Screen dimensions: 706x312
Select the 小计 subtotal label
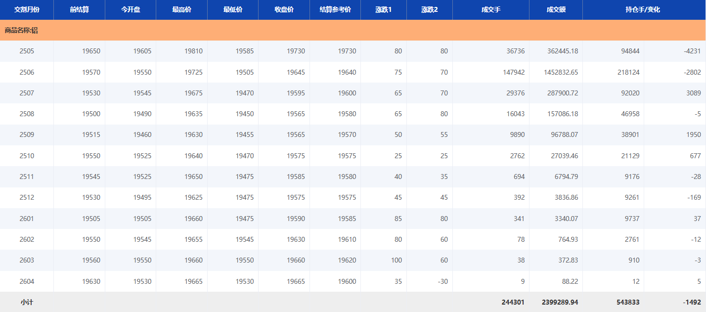pyautogui.click(x=27, y=302)
